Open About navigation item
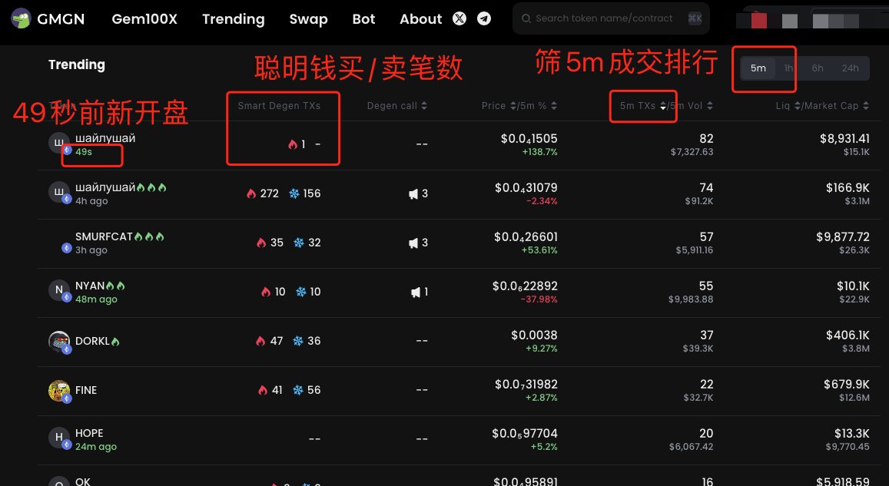The width and height of the screenshot is (889, 486). (421, 19)
